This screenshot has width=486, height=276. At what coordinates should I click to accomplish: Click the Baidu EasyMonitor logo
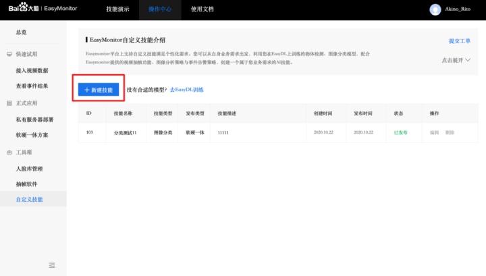43,7
